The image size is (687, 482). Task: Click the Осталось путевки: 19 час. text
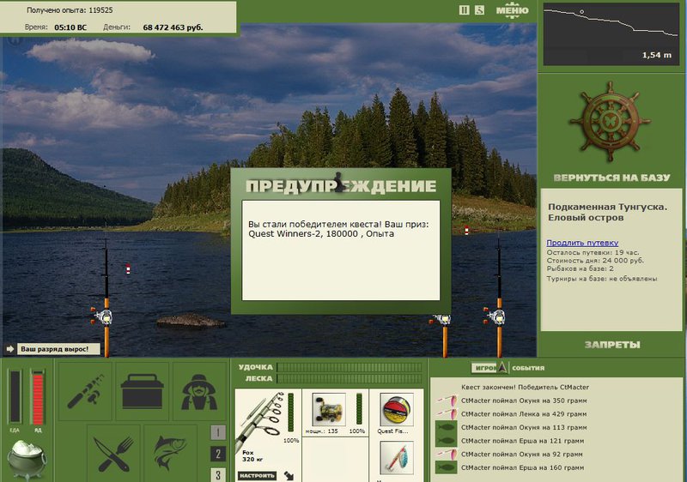[x=593, y=252]
